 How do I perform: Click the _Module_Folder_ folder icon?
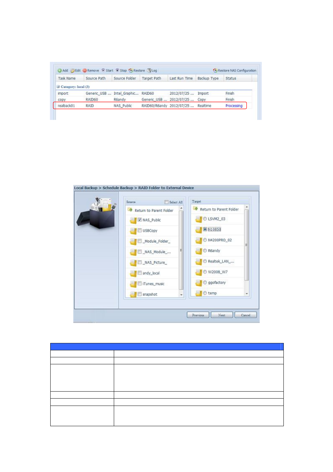[133, 242]
